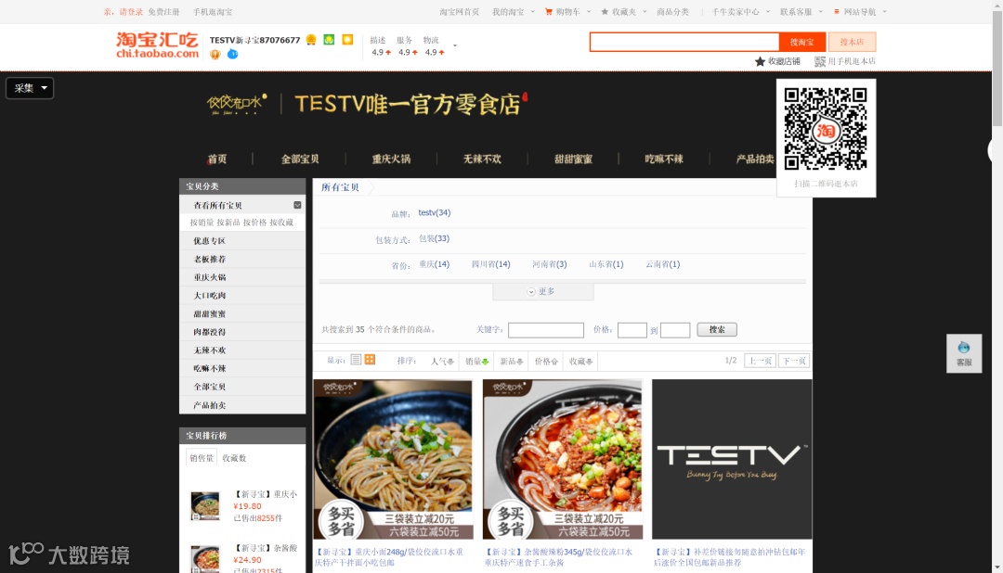Click the star icon for 收藏店铺
Viewport: 1003px width, 573px height.
tap(760, 61)
